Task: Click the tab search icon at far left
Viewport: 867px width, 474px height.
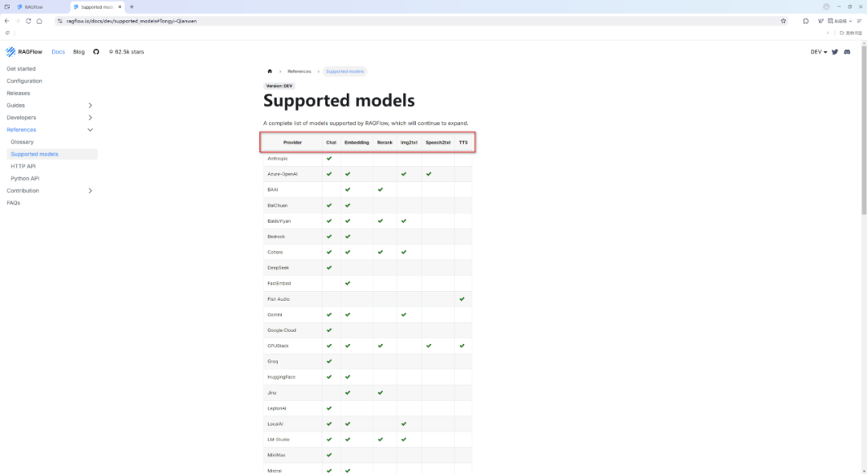Action: tap(6, 6)
